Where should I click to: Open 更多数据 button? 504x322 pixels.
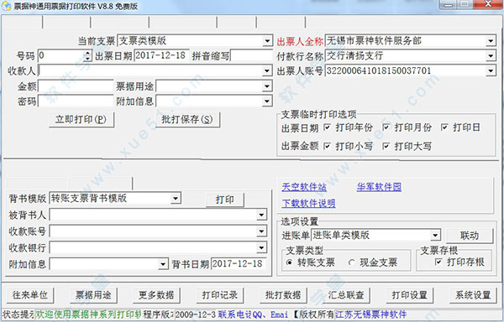(156, 294)
